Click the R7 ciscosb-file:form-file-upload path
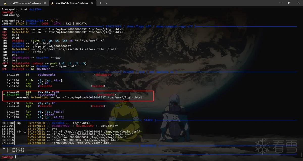The height and width of the screenshot is (161, 303). (x=77, y=49)
